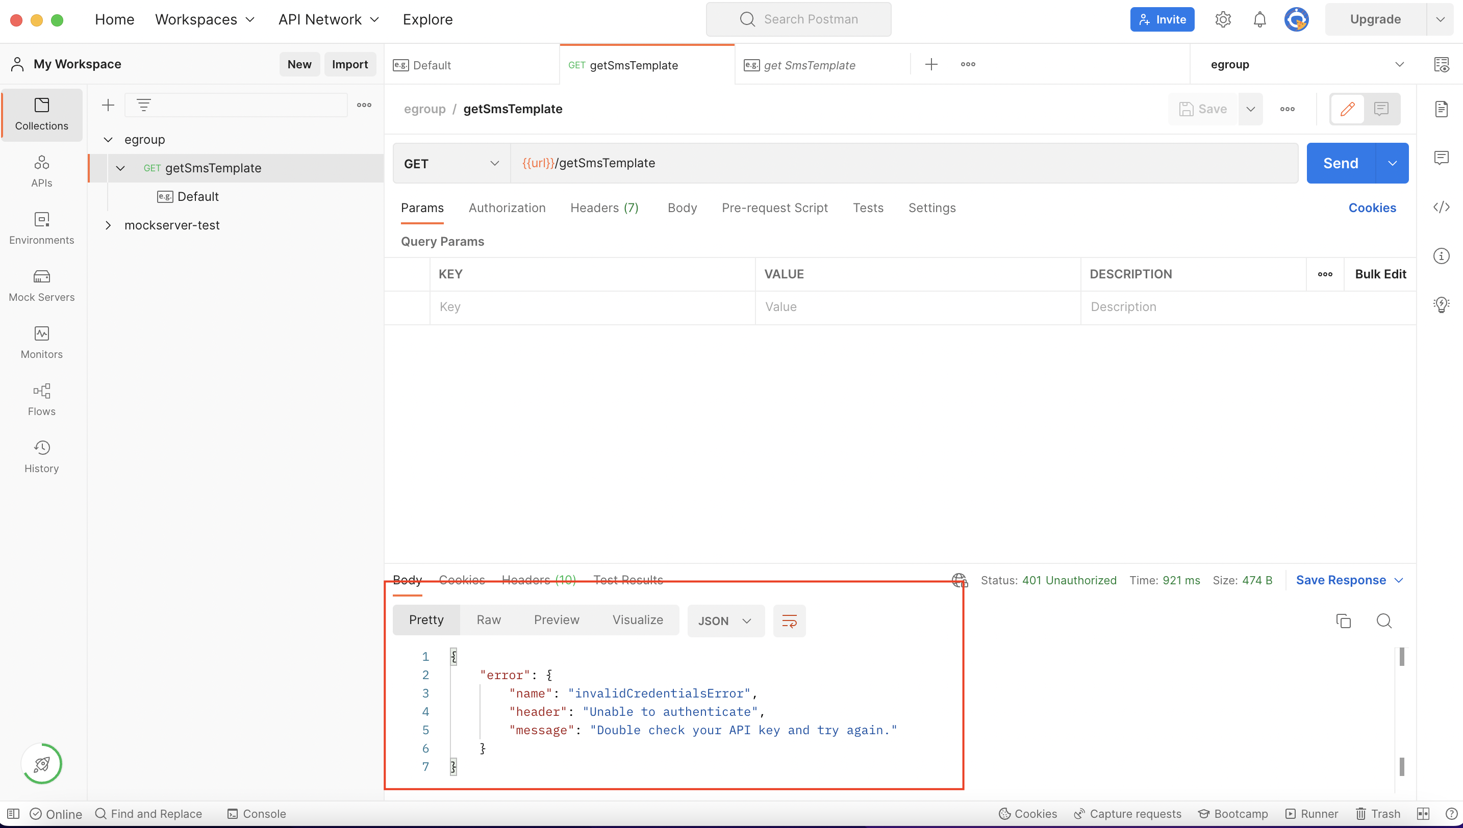Switch to the Authorization tab
The image size is (1463, 828).
(x=507, y=208)
